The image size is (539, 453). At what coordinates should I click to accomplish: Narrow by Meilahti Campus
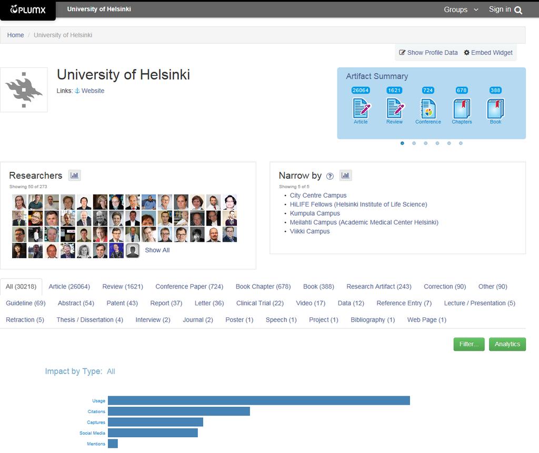[364, 222]
